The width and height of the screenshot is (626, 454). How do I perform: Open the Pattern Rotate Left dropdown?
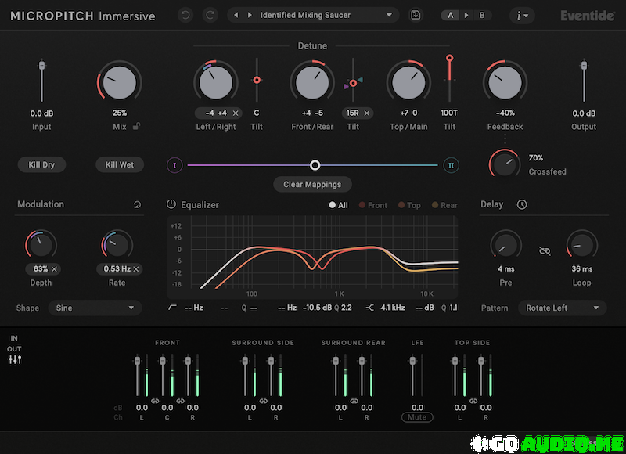click(x=562, y=308)
